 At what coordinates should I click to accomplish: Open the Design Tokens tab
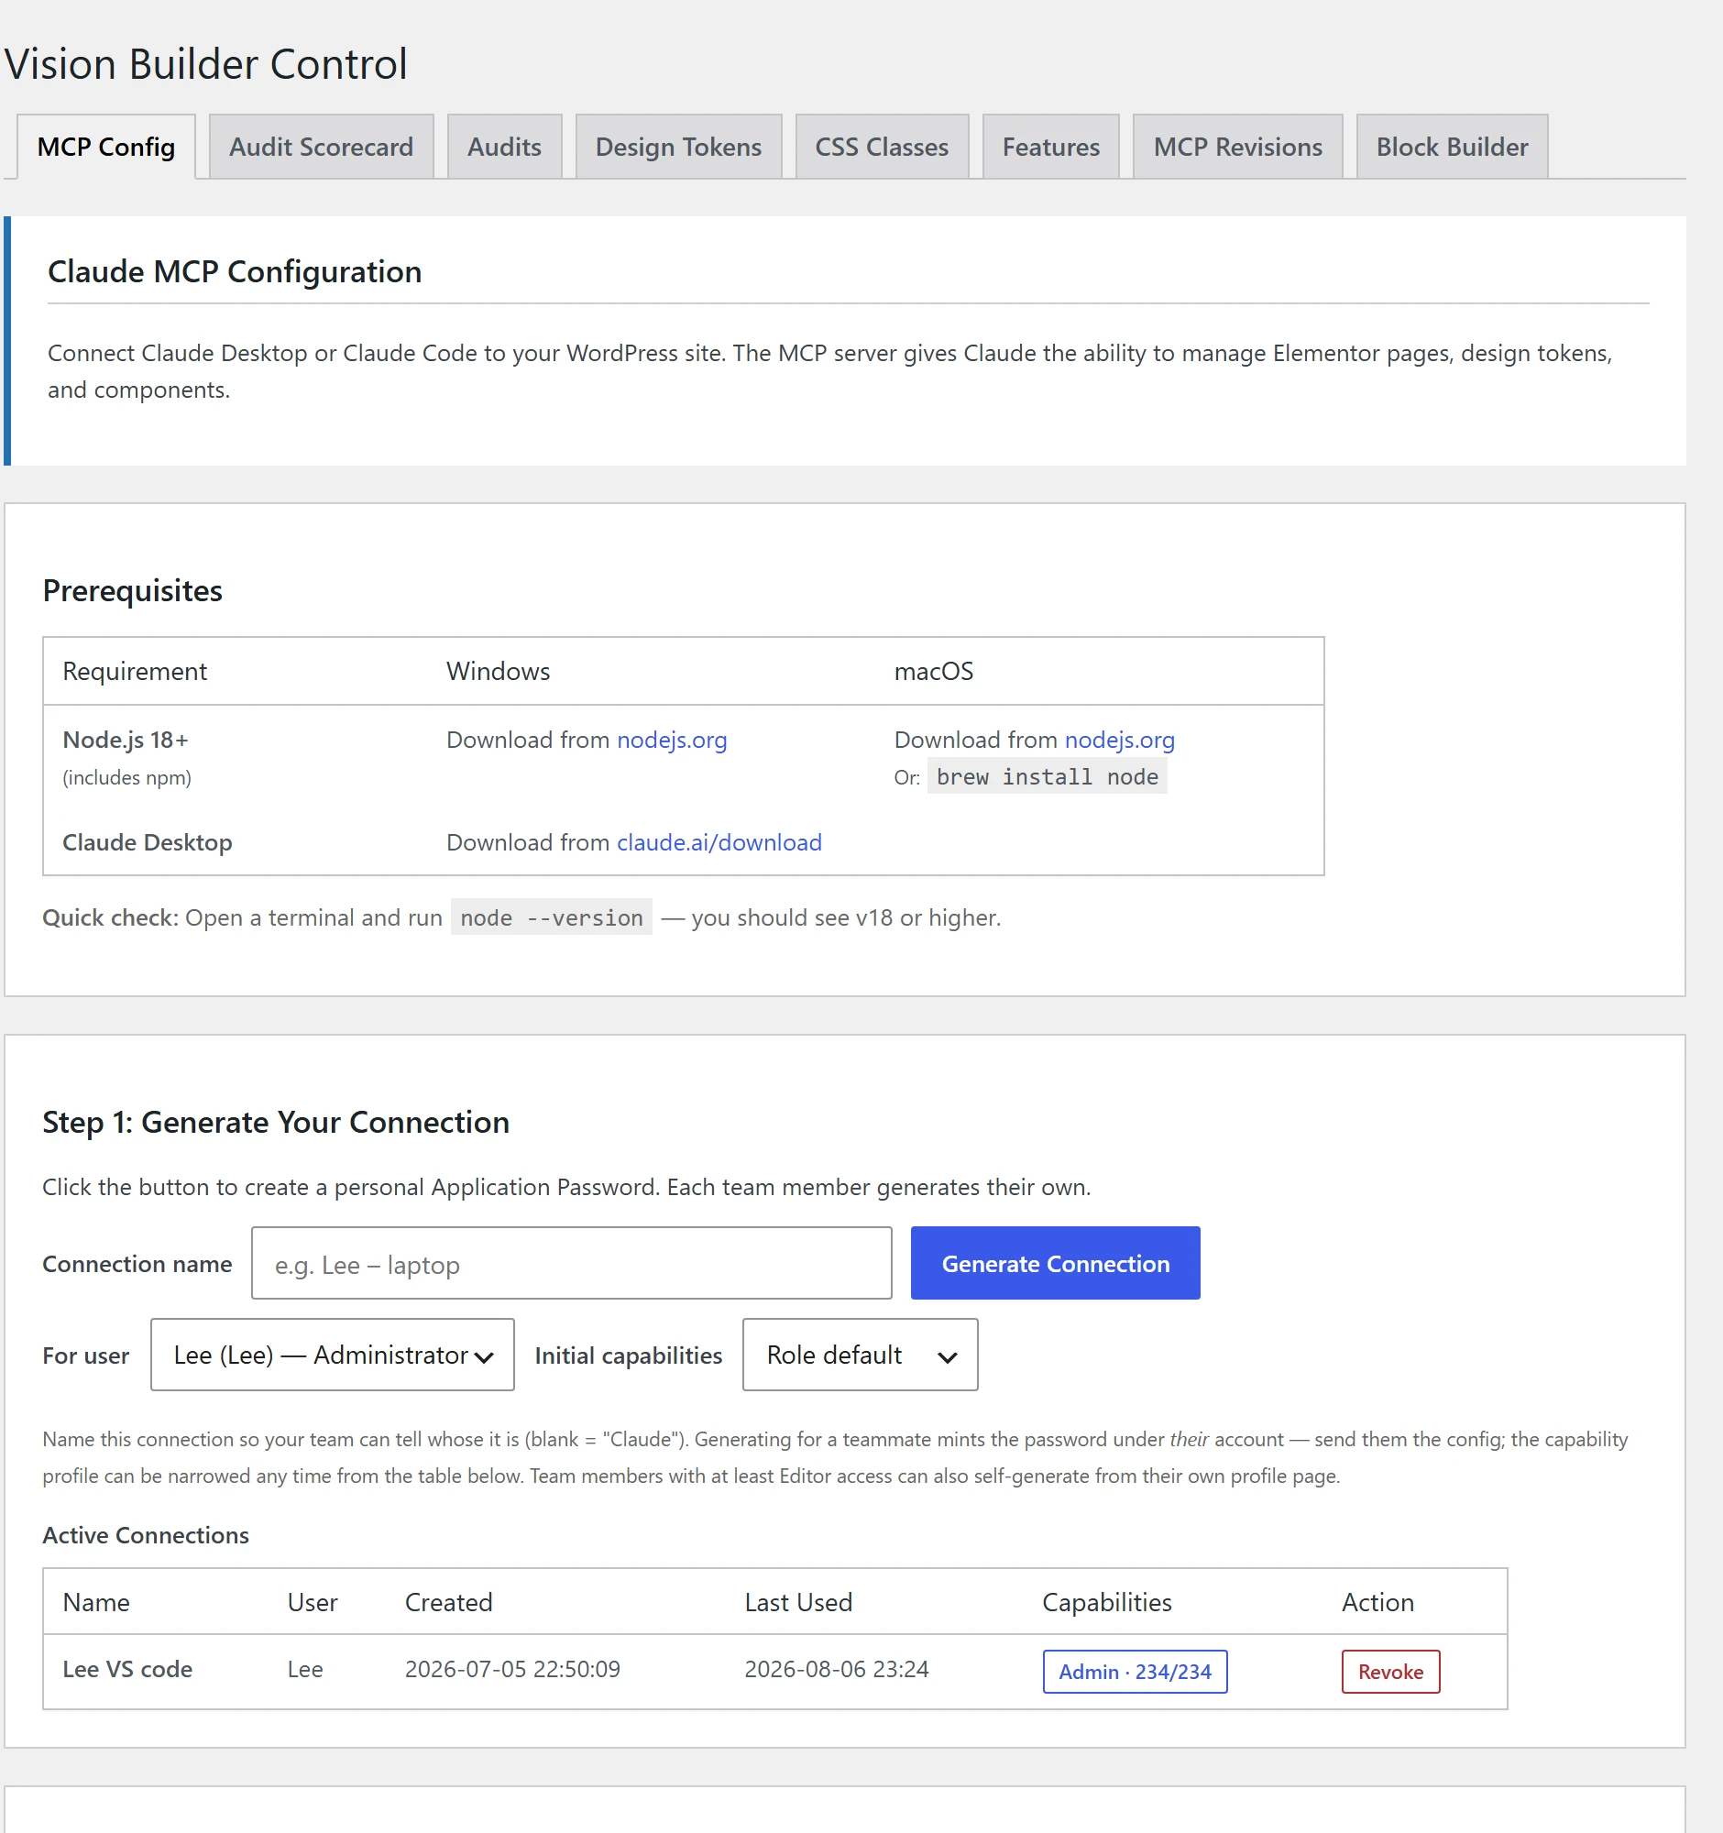[x=678, y=147]
